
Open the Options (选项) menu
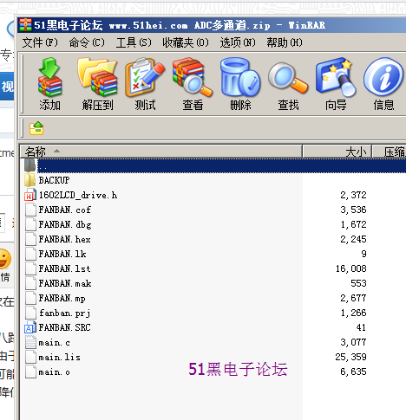(x=238, y=42)
